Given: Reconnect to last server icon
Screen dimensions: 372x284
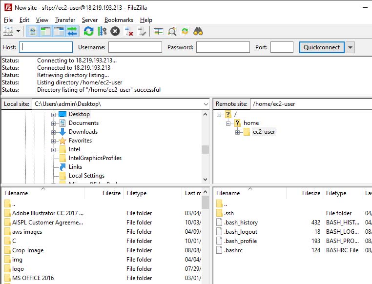Looking at the screenshot, I should click(x=142, y=31).
